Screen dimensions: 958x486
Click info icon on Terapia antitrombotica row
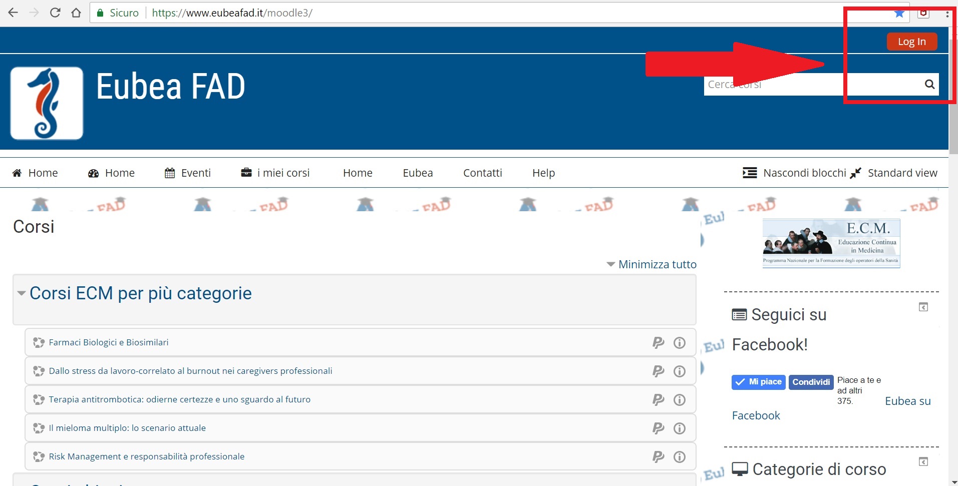click(x=680, y=400)
